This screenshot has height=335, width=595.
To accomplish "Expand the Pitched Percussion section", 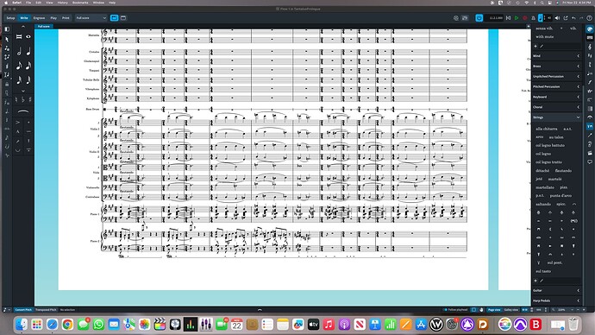I will [x=557, y=87].
